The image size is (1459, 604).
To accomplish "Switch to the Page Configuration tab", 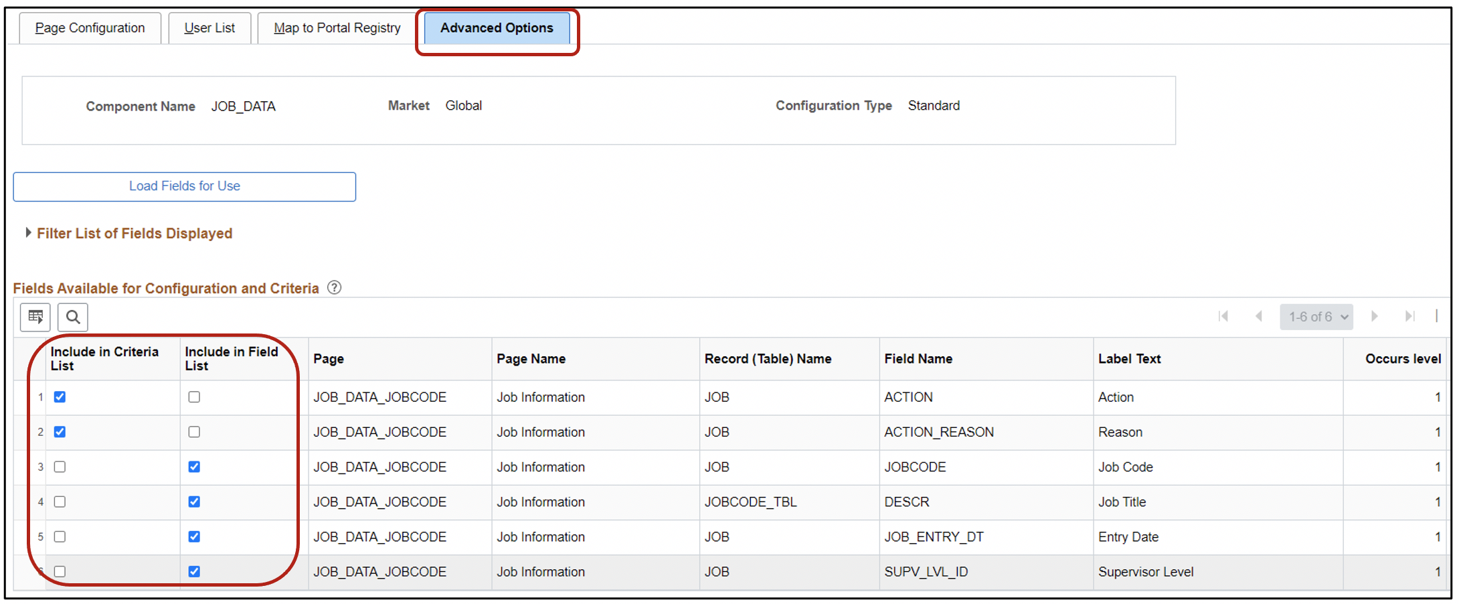I will [90, 28].
